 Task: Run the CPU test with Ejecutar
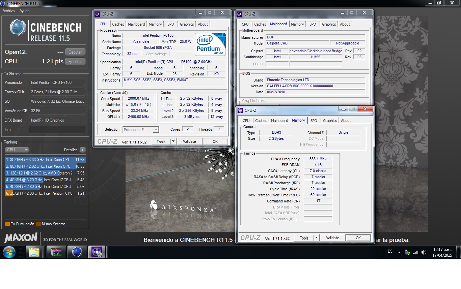[75, 62]
